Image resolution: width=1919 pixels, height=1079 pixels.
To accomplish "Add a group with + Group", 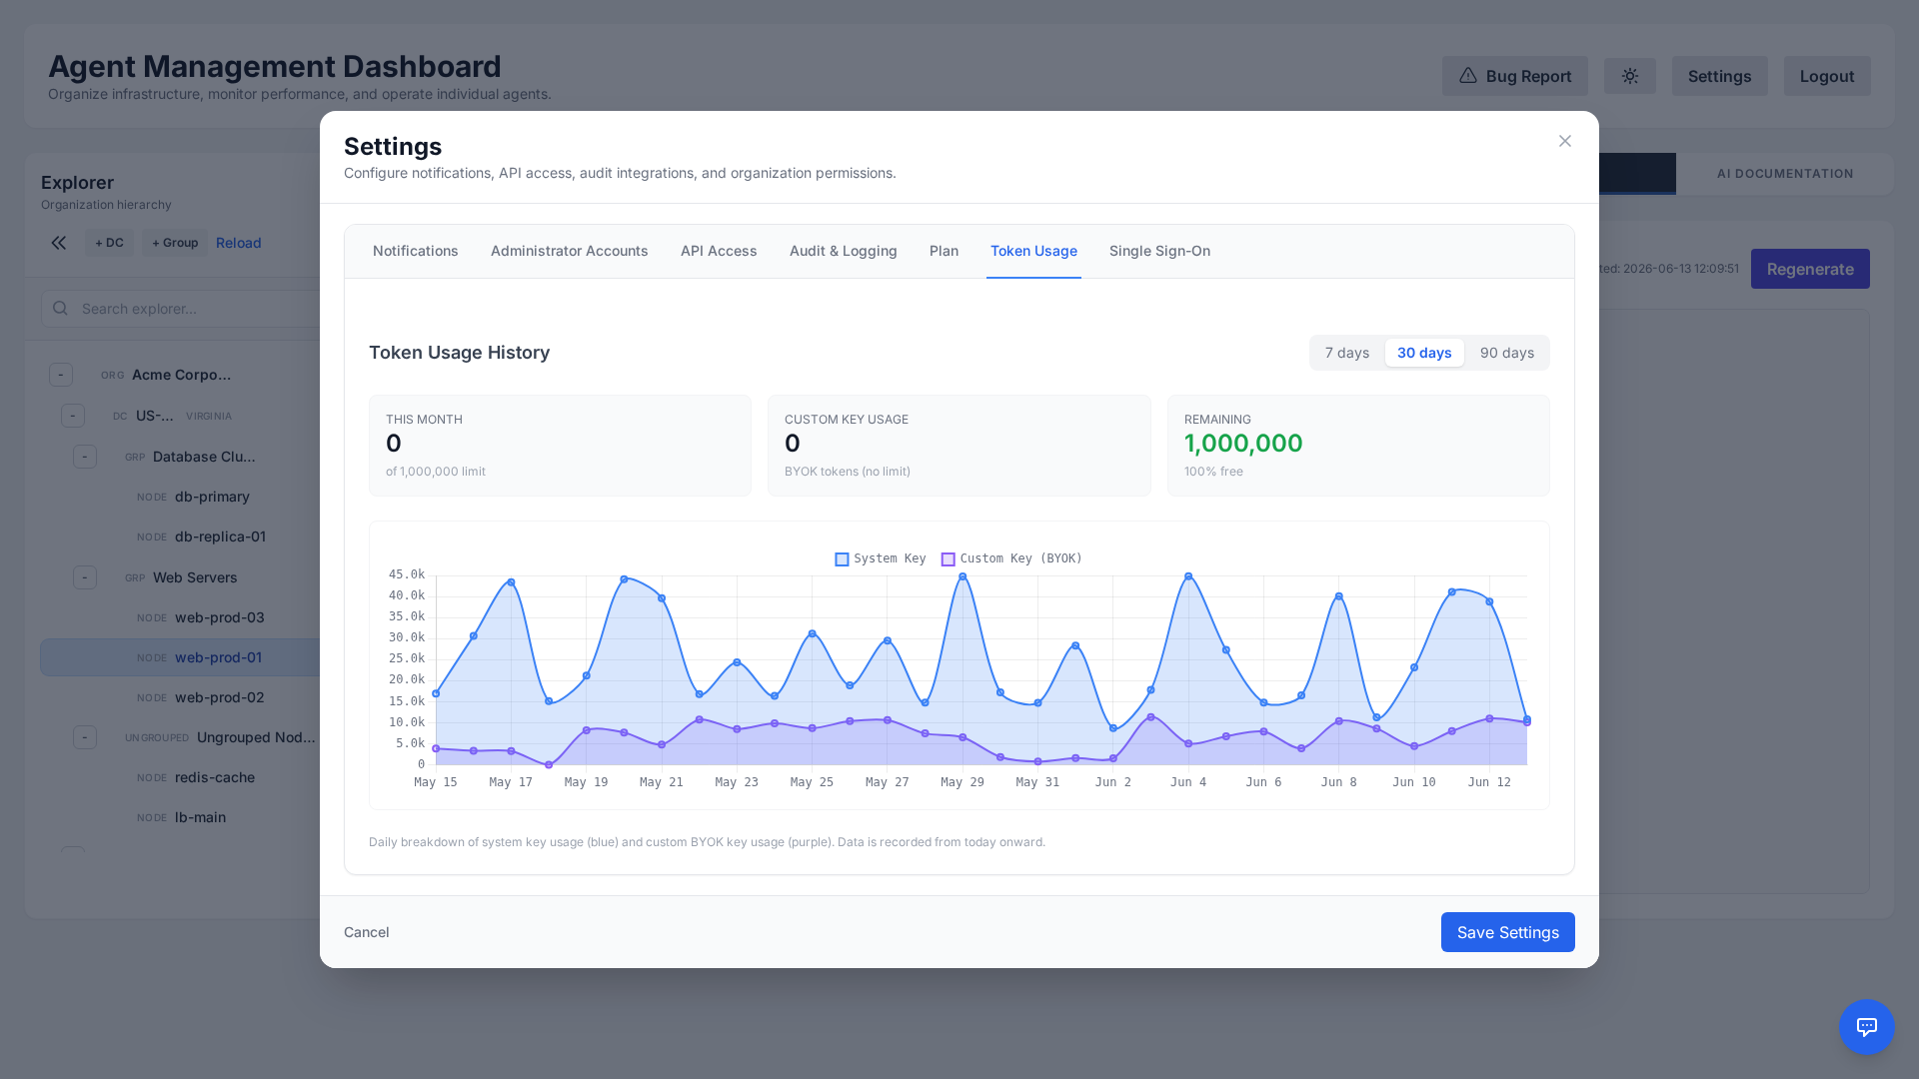I will pos(175,243).
